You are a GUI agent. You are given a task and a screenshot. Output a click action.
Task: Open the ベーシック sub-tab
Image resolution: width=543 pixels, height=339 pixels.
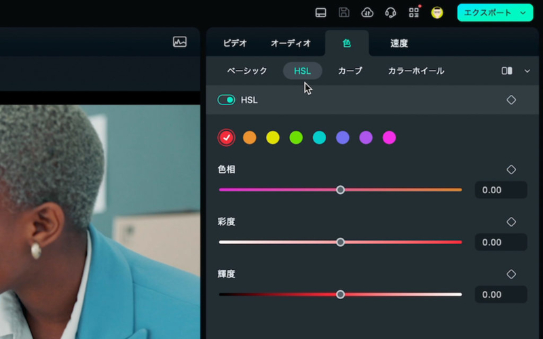[247, 71]
